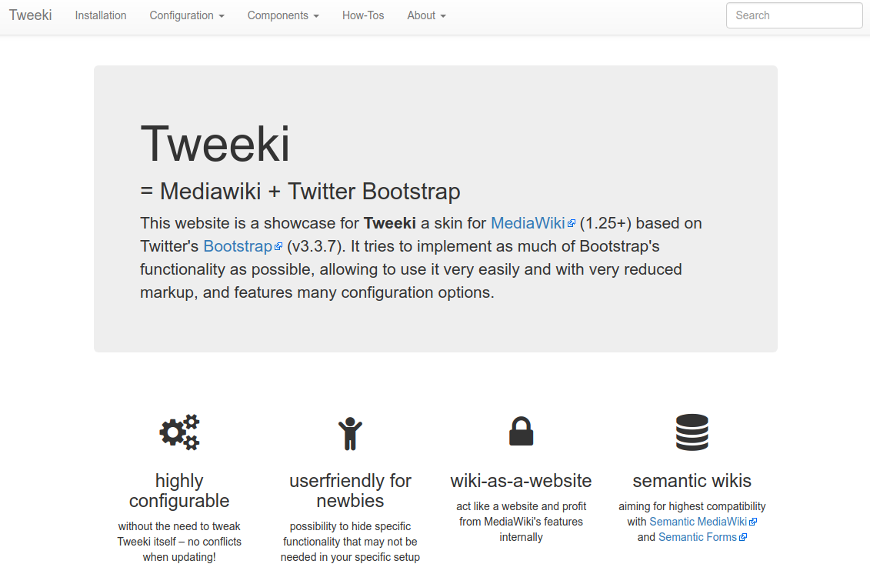The image size is (870, 574).
Task: Click the Tweeki brand logo link
Action: pyautogui.click(x=31, y=15)
